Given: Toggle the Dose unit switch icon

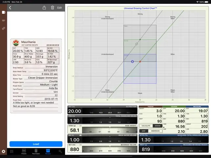Looking at the screenshot, I should pos(80,126).
